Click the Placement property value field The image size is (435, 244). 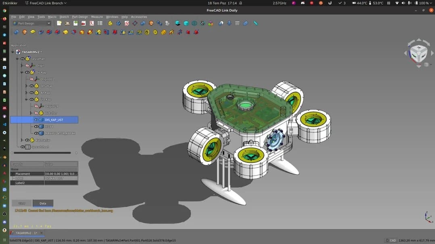61,174
